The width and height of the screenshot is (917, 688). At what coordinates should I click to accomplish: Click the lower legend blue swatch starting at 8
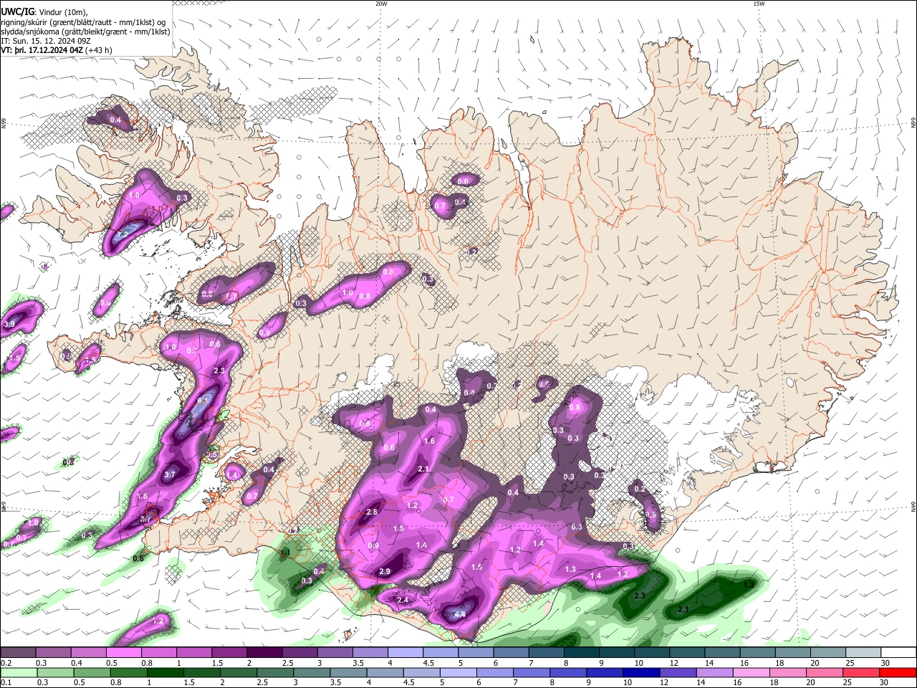(568, 672)
